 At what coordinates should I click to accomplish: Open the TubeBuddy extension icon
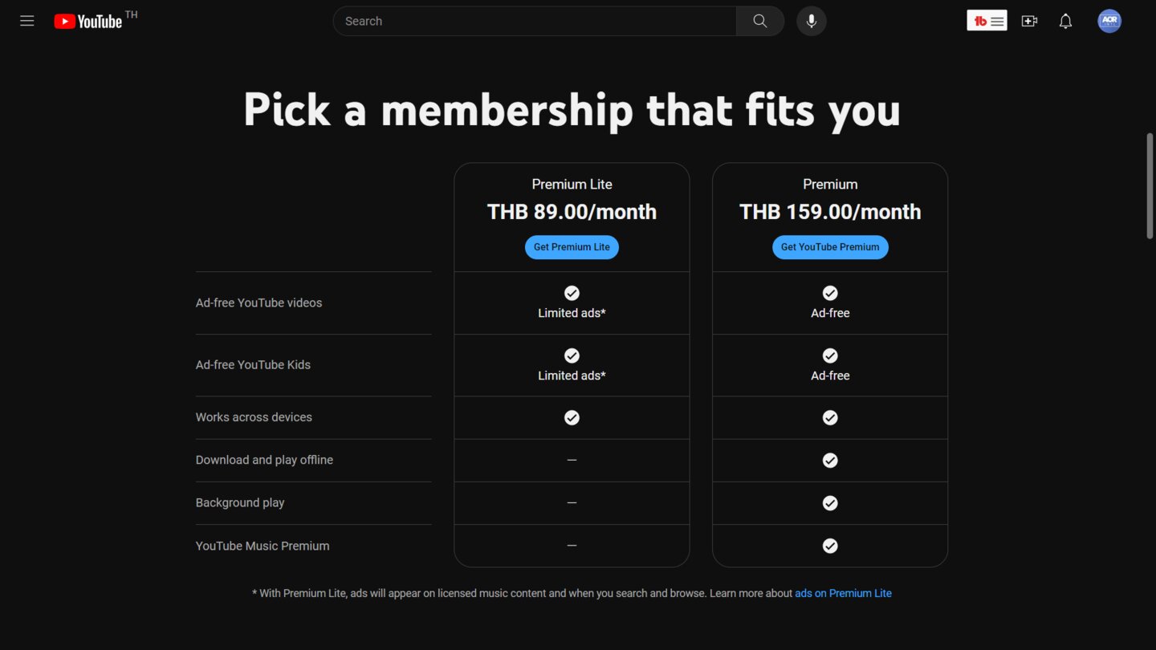point(987,22)
